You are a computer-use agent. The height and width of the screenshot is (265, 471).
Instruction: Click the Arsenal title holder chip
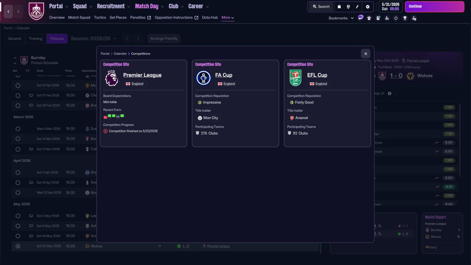click(299, 118)
